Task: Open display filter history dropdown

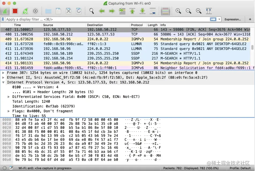Action: (x=219, y=19)
